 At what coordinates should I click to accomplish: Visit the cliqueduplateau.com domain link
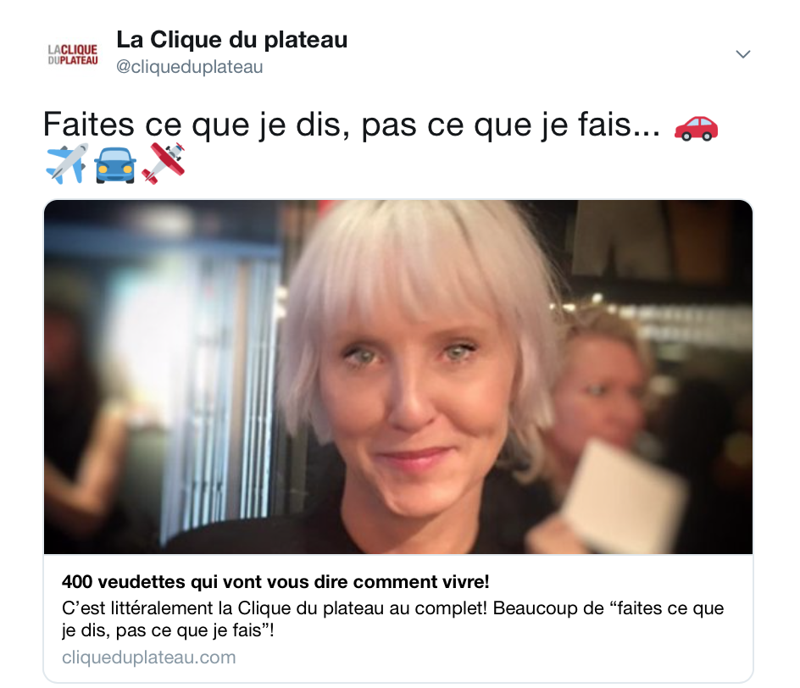click(148, 657)
